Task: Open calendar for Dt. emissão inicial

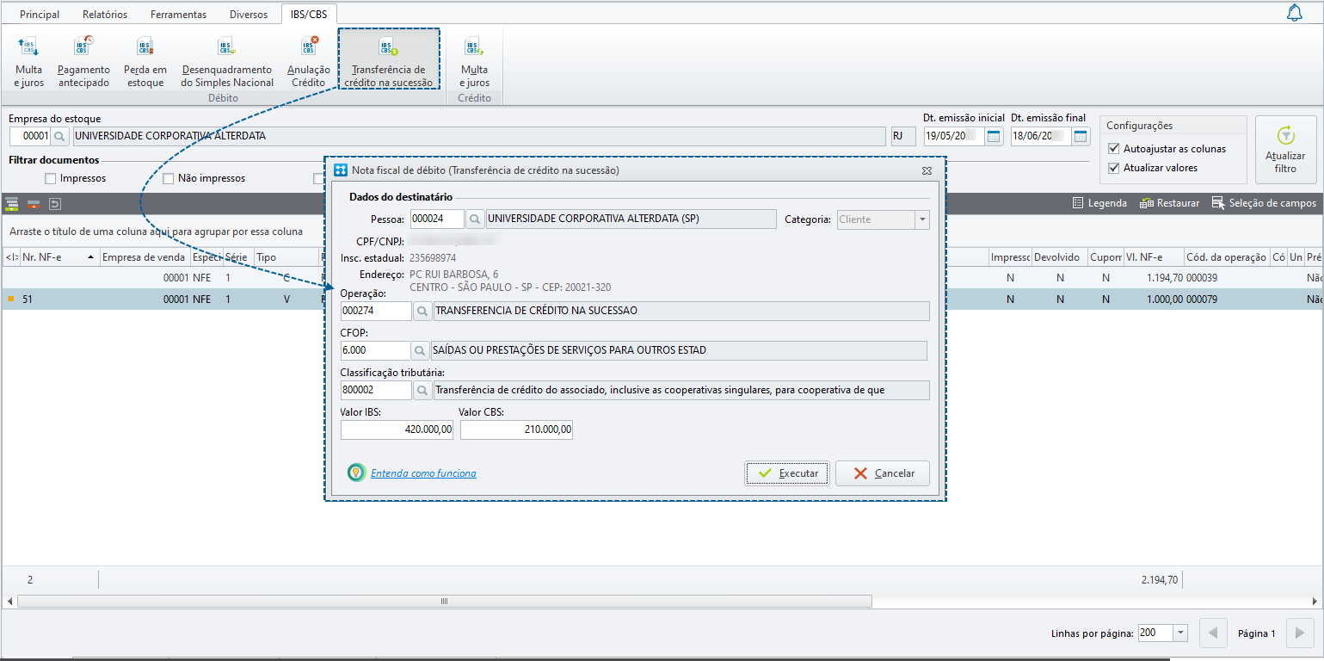Action: [995, 136]
